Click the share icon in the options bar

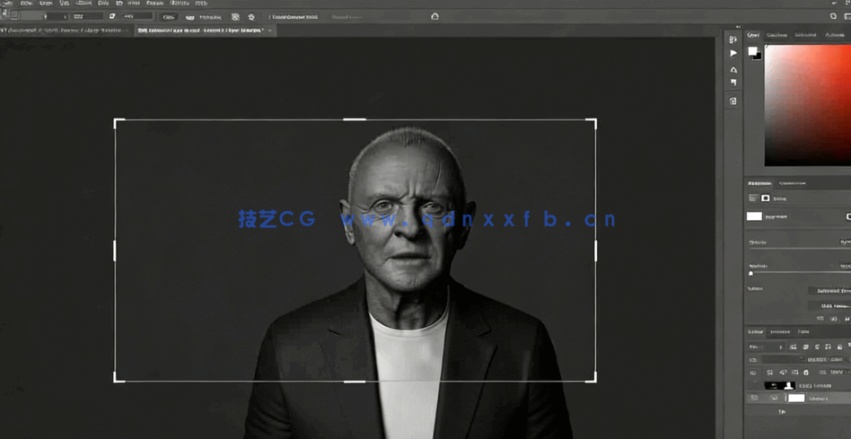click(x=434, y=16)
